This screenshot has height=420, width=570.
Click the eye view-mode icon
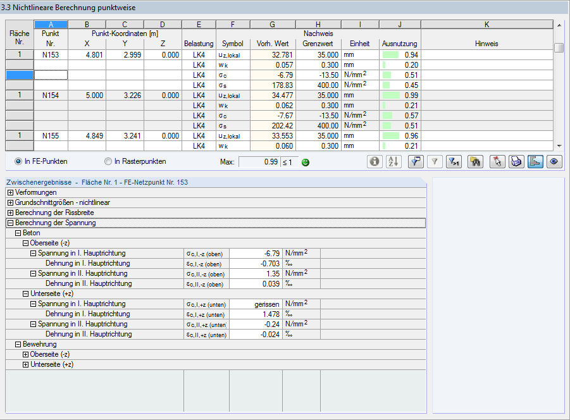[554, 161]
